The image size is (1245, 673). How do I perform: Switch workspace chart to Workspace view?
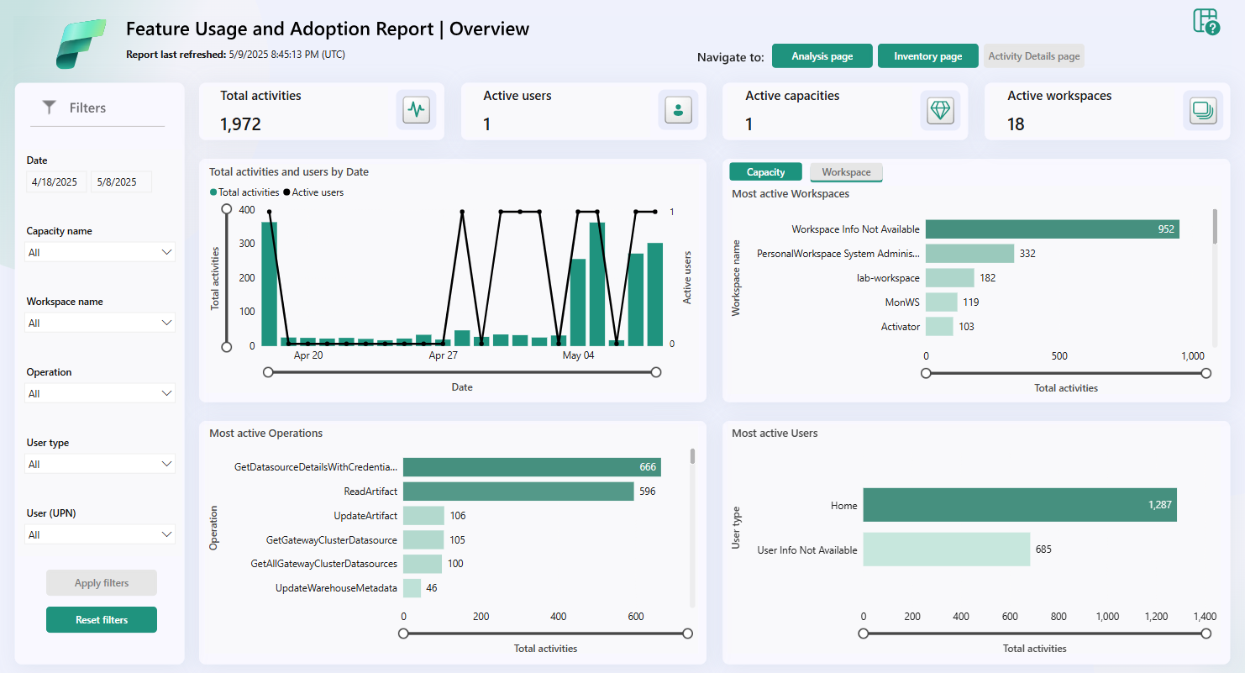tap(846, 171)
